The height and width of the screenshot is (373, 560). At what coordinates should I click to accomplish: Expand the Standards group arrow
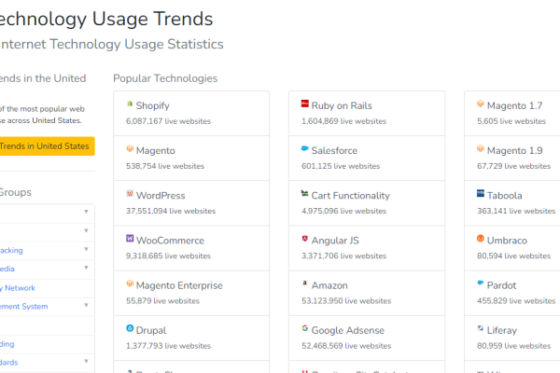(86, 361)
